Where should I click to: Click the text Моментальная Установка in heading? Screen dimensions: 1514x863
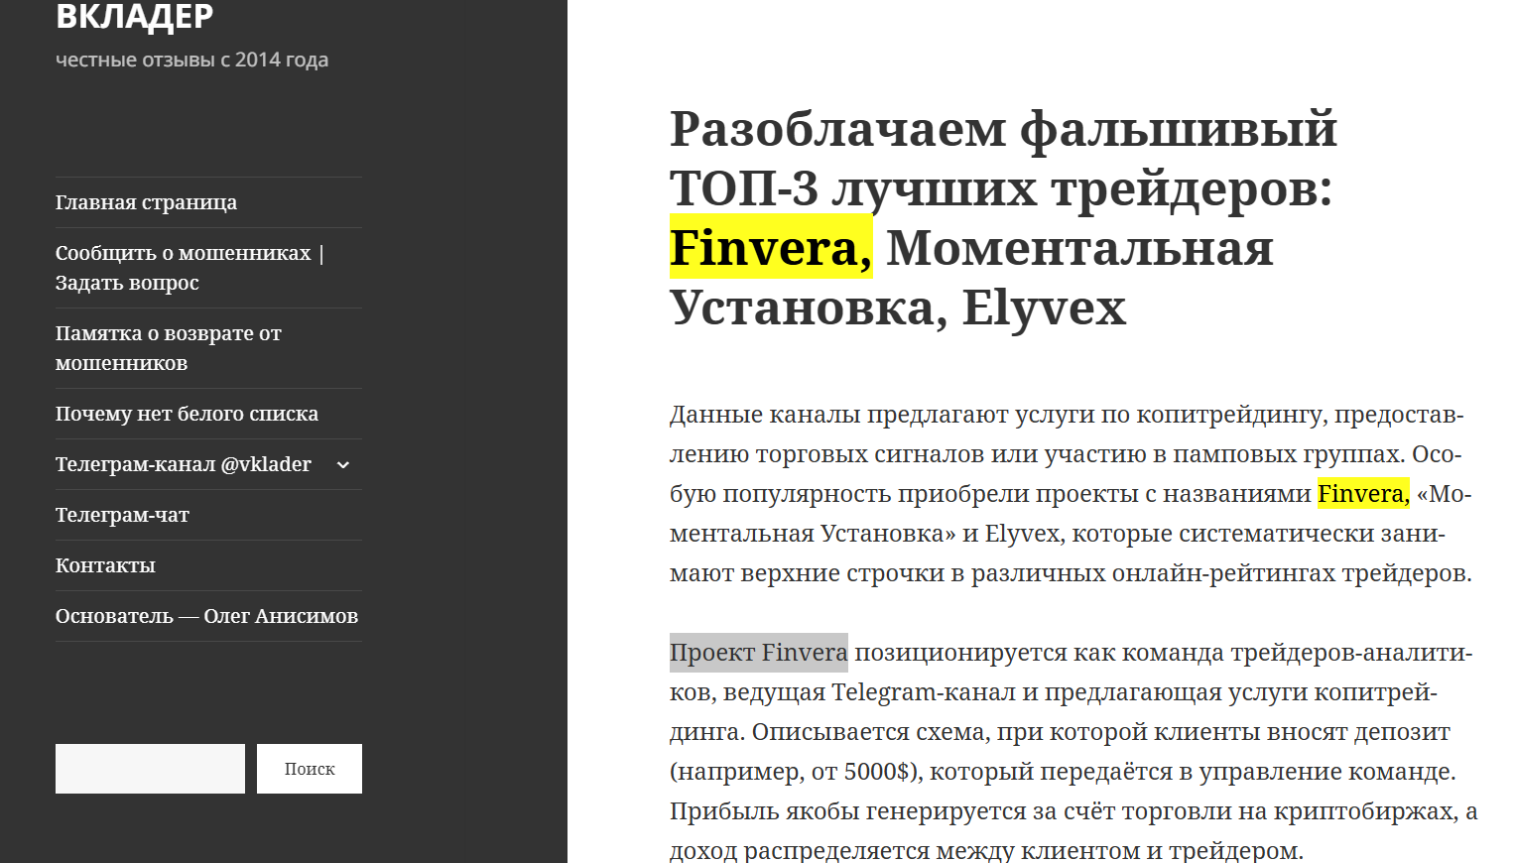pyautogui.click(x=972, y=277)
